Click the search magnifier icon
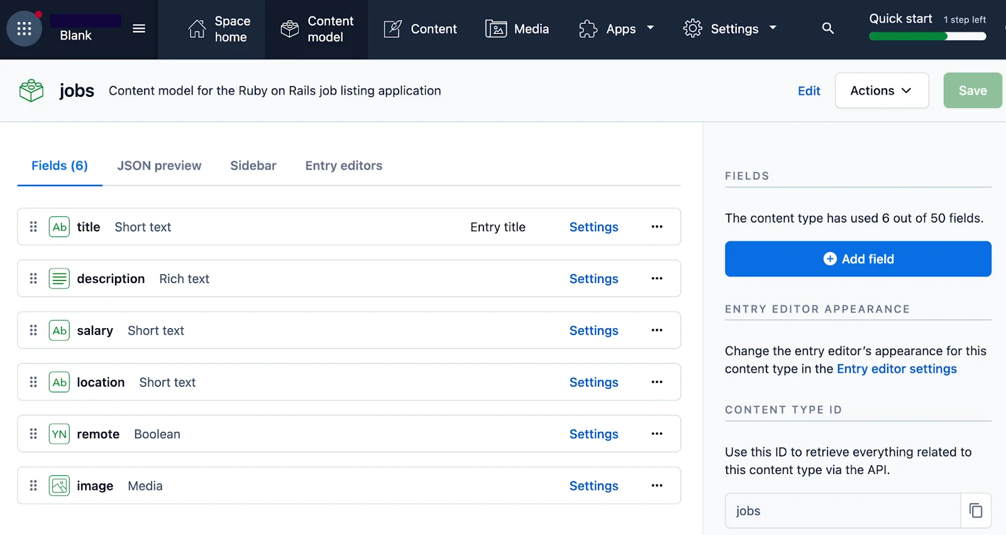The image size is (1006, 535). [828, 28]
